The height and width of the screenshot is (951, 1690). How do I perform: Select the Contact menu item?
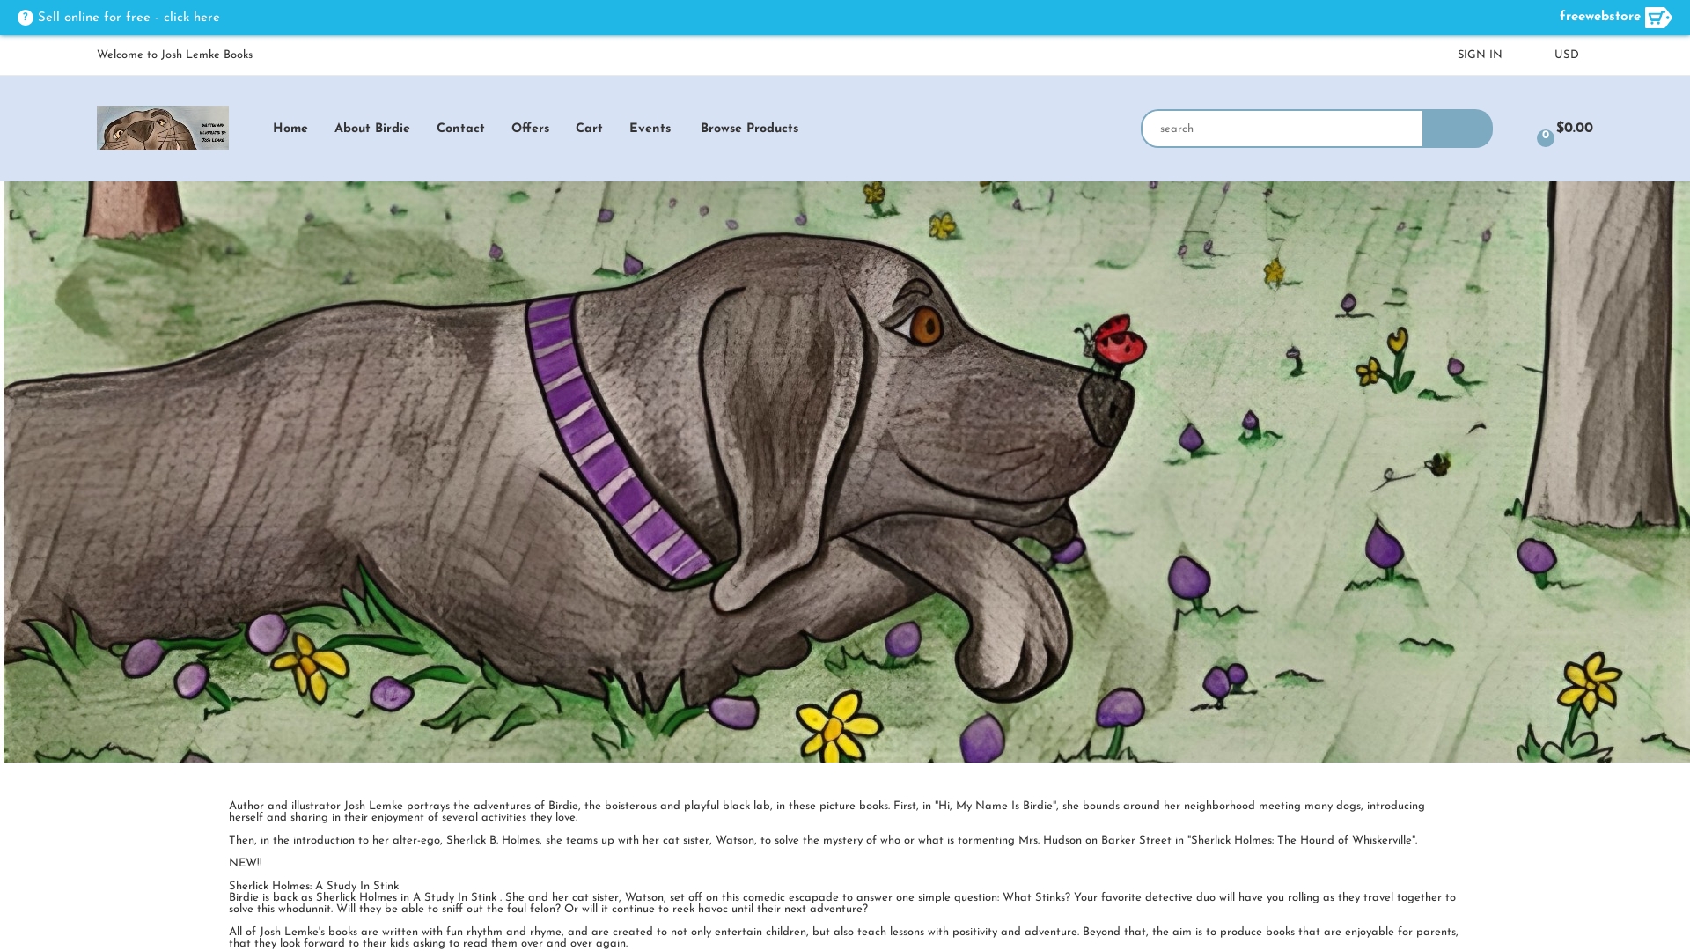pyautogui.click(x=460, y=129)
